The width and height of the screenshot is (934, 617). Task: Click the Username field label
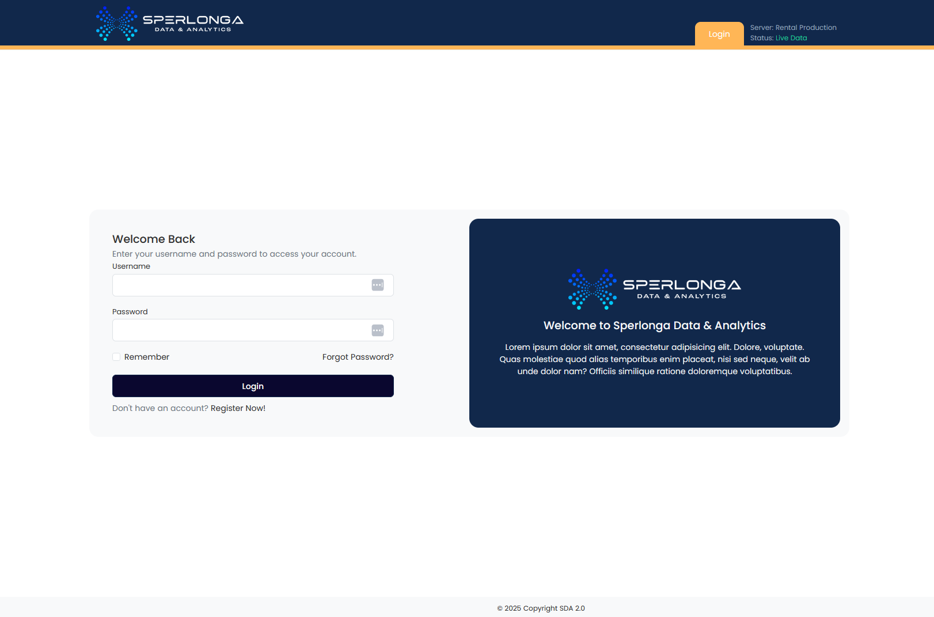pos(131,266)
